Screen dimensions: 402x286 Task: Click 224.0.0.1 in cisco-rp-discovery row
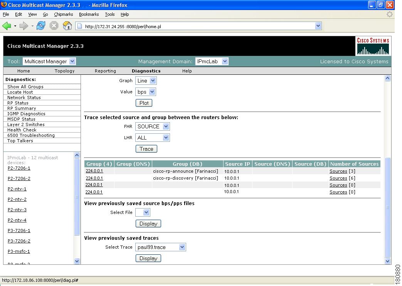[x=94, y=178]
